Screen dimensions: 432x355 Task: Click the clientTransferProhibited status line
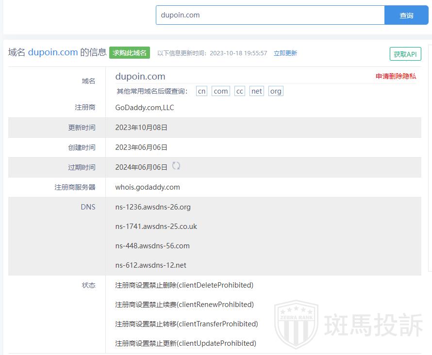pos(186,324)
